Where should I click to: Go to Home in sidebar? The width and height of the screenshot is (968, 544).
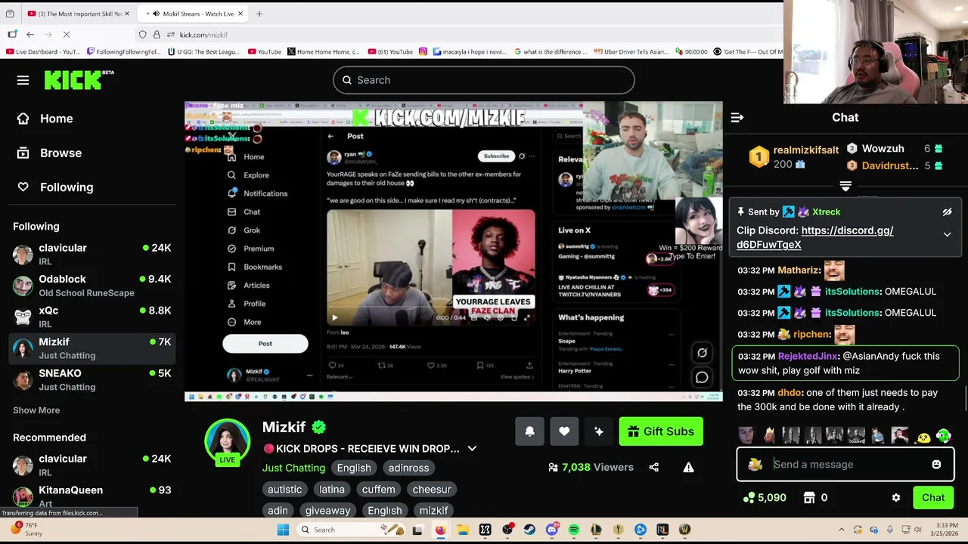pos(47,119)
